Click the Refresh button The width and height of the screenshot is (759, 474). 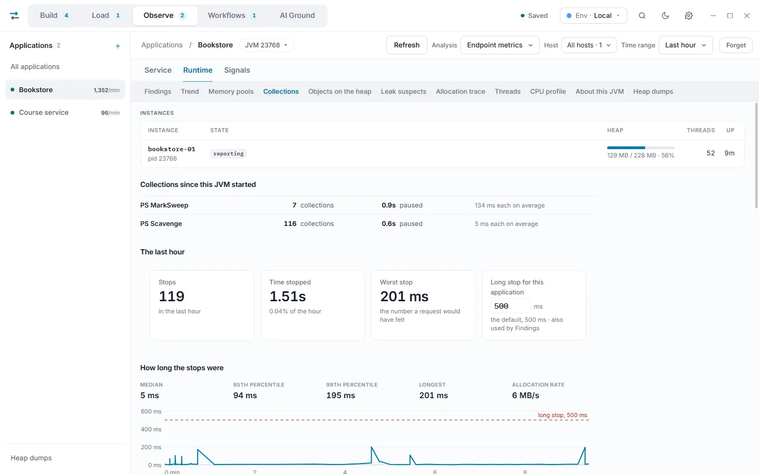[x=407, y=45]
